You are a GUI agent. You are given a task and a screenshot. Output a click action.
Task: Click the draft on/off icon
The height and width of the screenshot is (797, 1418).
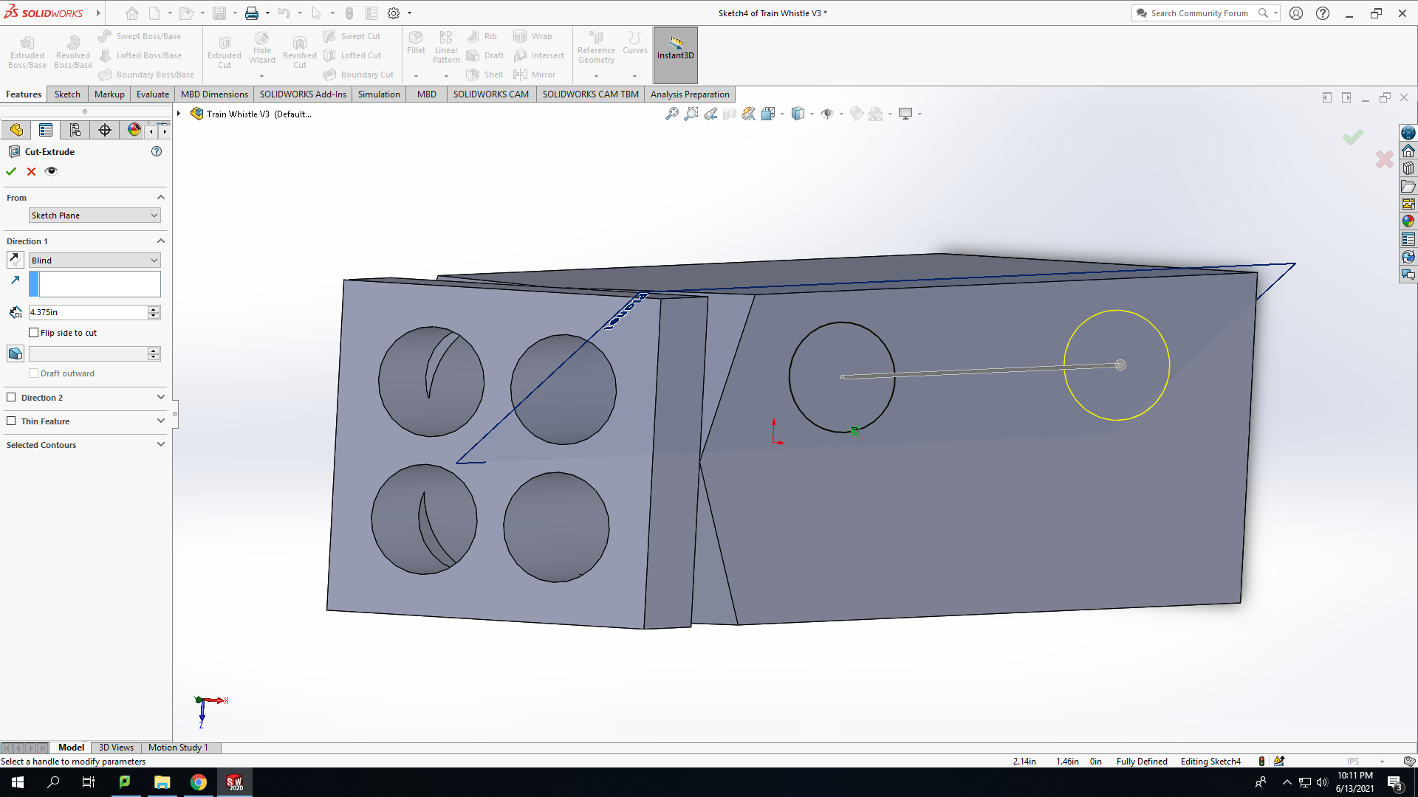(x=16, y=353)
